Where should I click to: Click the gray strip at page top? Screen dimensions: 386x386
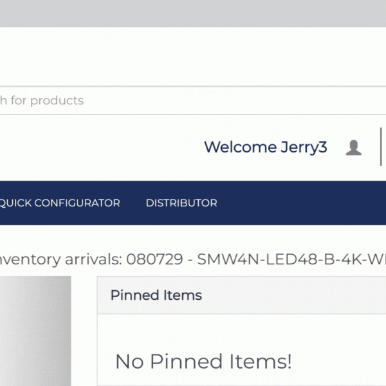click(193, 13)
